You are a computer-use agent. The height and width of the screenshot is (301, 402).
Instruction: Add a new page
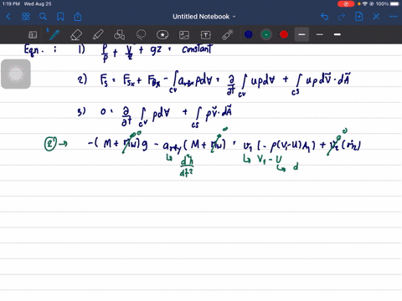coord(358,17)
